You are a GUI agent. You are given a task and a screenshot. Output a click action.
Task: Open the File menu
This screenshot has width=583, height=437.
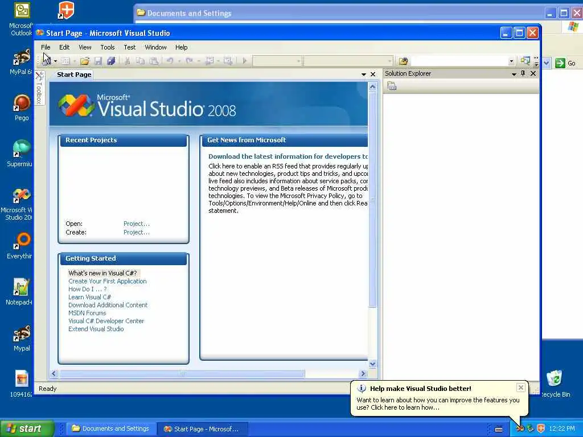(x=46, y=47)
